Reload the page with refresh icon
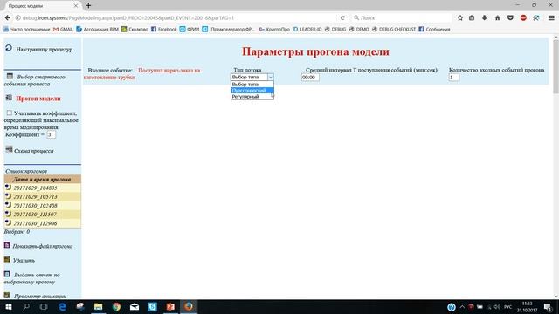Screen dimensions: 559x314 (342, 17)
